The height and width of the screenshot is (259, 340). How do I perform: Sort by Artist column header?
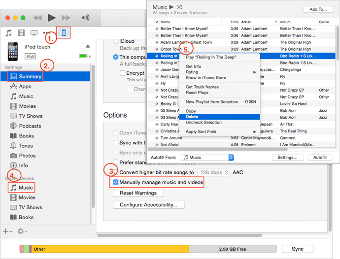click(259, 22)
